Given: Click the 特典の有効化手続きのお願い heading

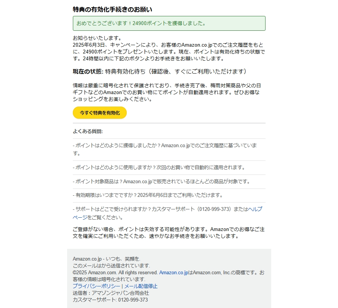Looking at the screenshot, I should [112, 9].
